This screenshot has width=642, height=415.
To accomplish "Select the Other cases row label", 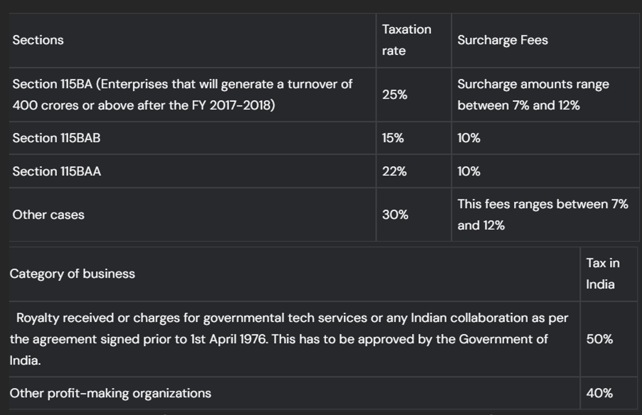I will click(x=48, y=215).
